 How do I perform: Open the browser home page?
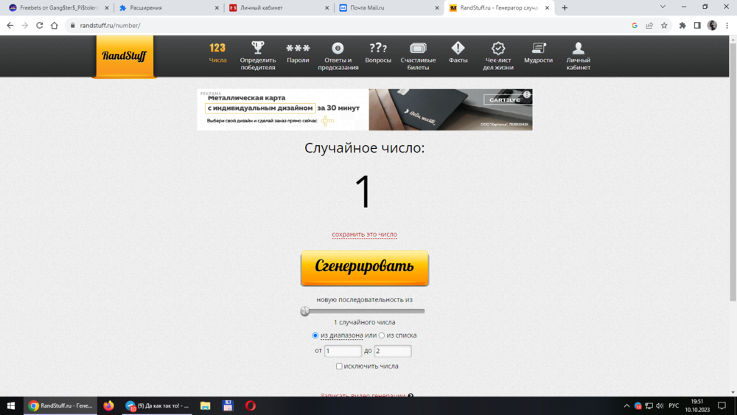coord(55,25)
